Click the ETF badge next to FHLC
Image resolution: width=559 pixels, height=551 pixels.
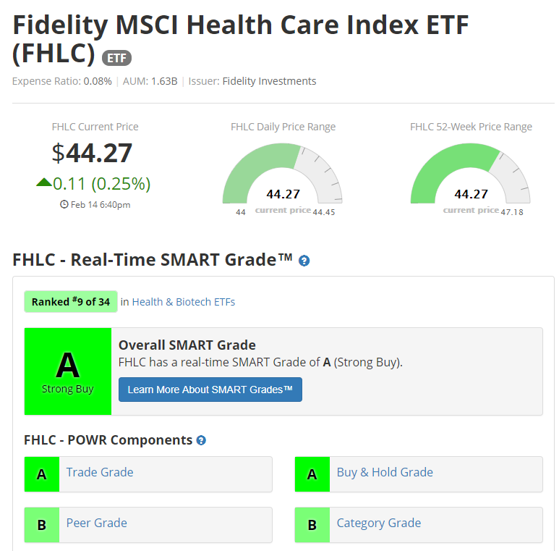116,58
